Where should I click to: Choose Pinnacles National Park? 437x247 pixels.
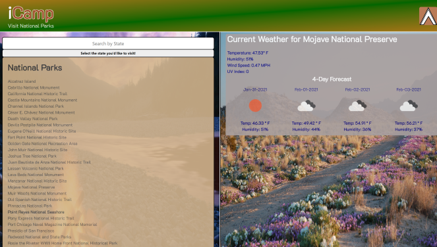tap(30, 206)
